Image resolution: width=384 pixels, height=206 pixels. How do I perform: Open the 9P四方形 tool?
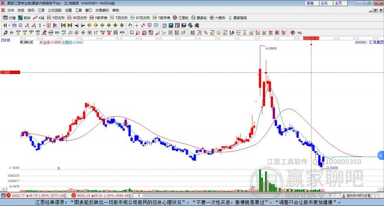[77, 18]
